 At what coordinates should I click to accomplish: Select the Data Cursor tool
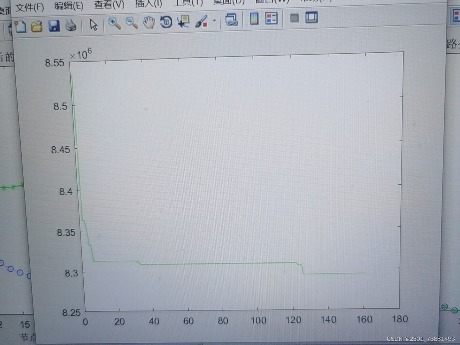184,21
